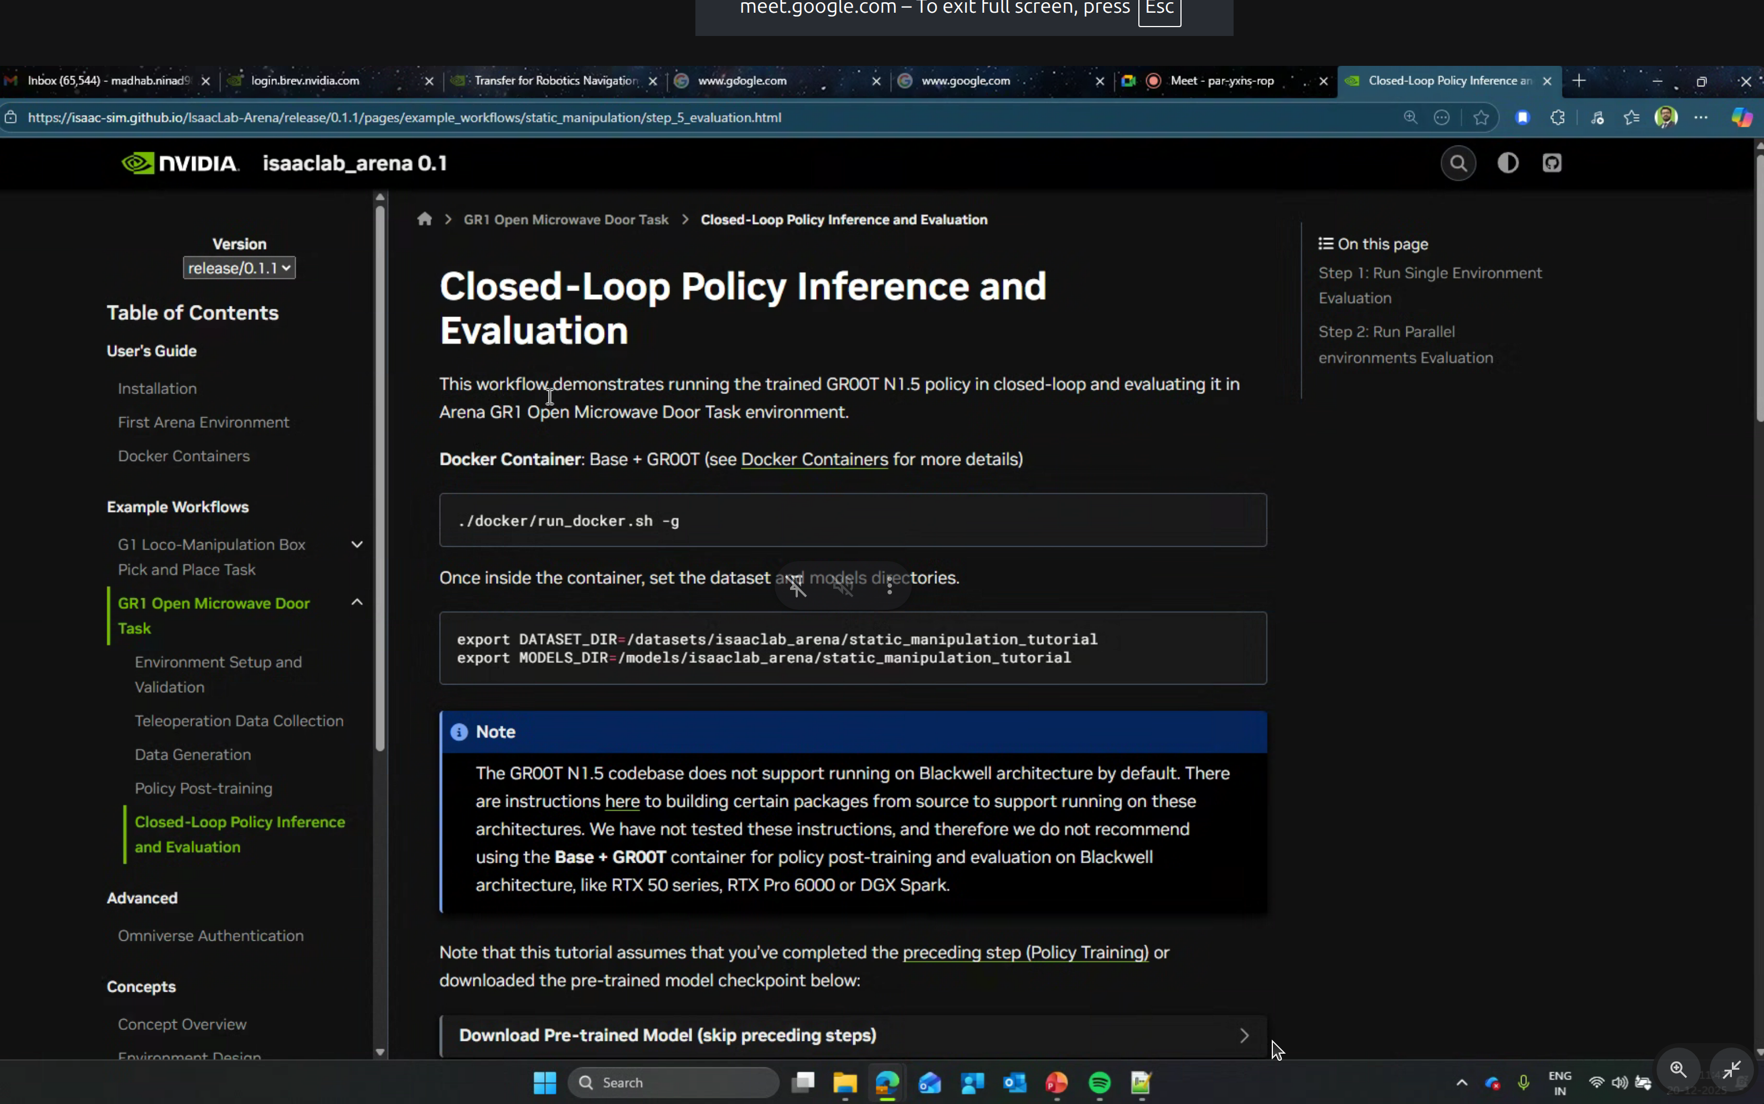Open the Docker Containers link
The height and width of the screenshot is (1104, 1764).
tap(814, 459)
